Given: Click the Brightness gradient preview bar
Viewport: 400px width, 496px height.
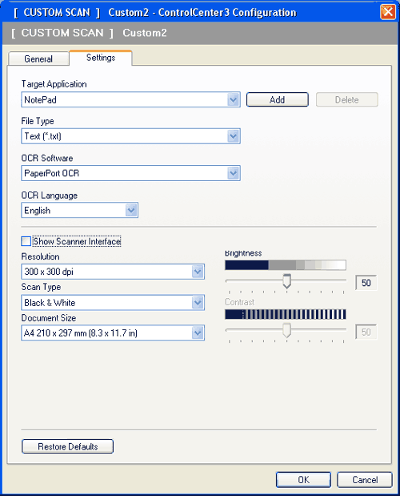Looking at the screenshot, I should [x=286, y=265].
